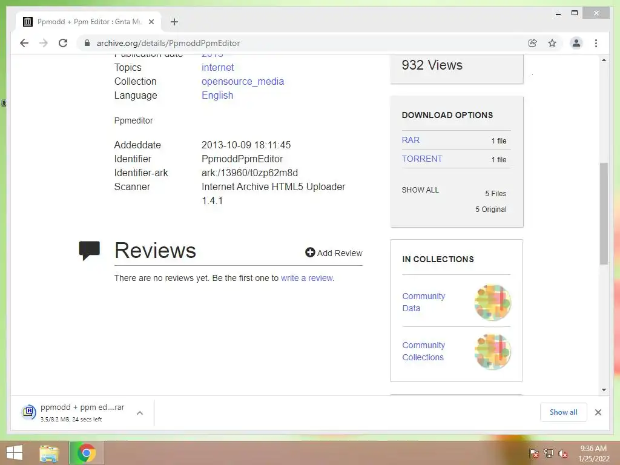Select the Ppmodd + Ppm Editor tab
620x465 pixels.
point(88,22)
